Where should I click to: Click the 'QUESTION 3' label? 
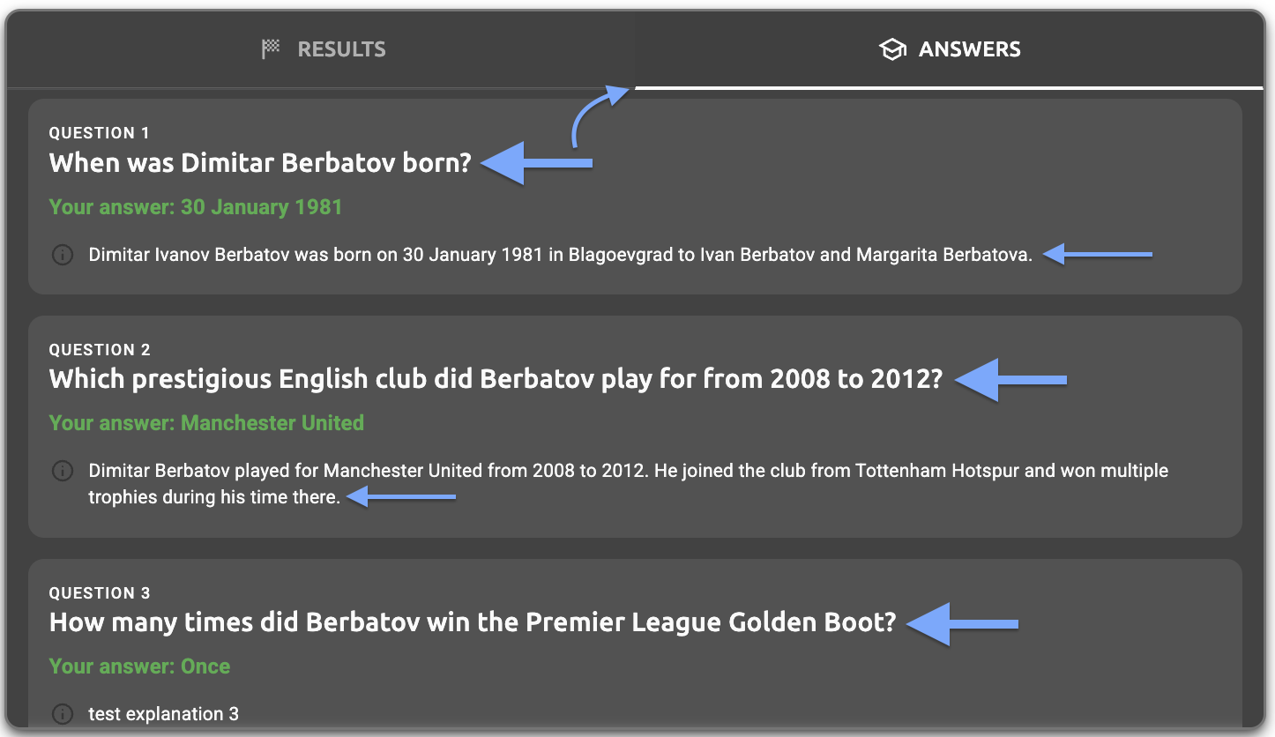100,593
